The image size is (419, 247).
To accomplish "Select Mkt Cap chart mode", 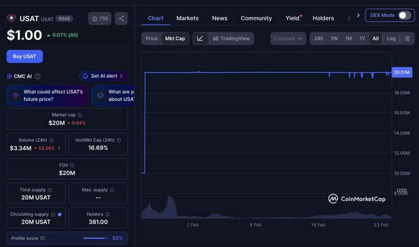I will pyautogui.click(x=175, y=38).
